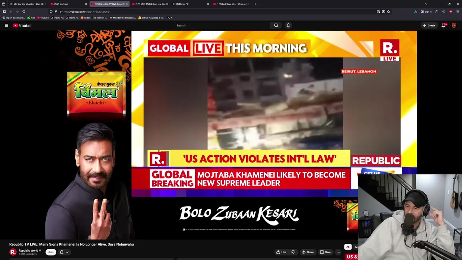Bookmark this page with the star

click(388, 12)
